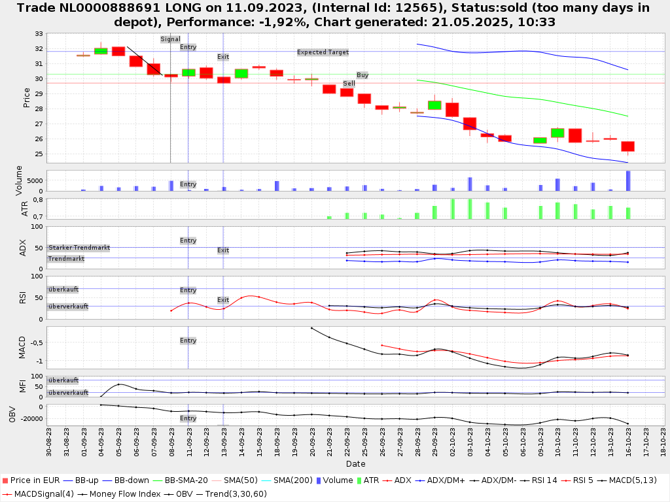Click the MACDSignal(4) legend entry
Screen dimensions: 670x502
36,494
